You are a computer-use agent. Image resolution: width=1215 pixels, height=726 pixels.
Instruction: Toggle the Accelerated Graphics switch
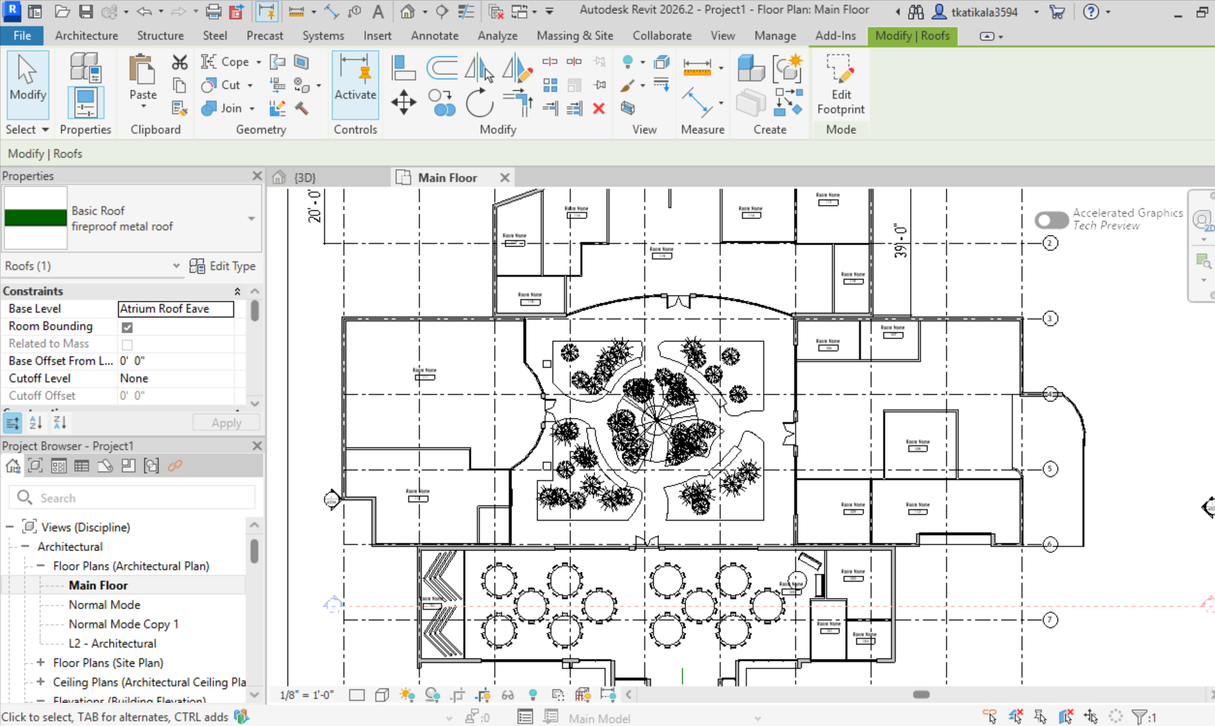coord(1052,220)
